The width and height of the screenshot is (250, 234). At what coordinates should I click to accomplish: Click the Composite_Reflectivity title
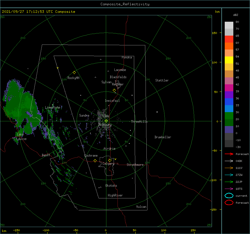point(125,4)
